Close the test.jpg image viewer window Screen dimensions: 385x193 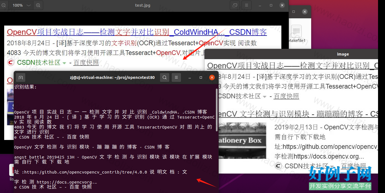(282, 5)
